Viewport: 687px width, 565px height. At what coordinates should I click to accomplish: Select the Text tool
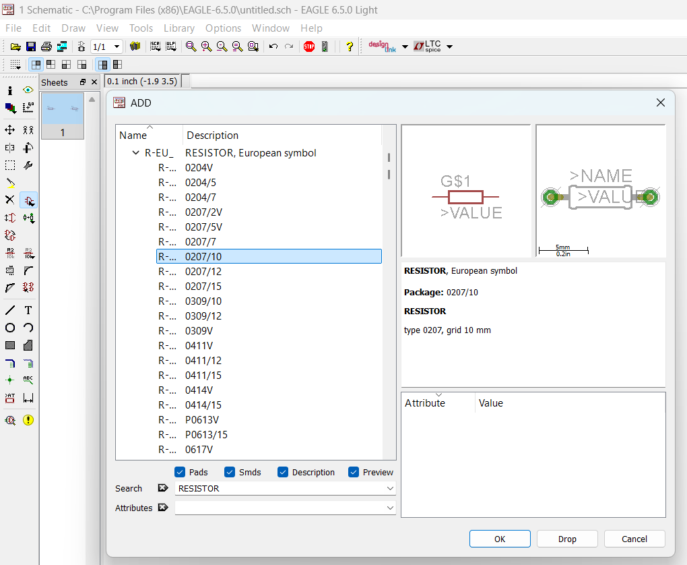pyautogui.click(x=28, y=310)
